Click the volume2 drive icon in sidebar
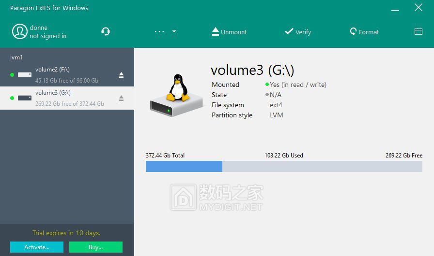This screenshot has width=434, height=256. 25,75
